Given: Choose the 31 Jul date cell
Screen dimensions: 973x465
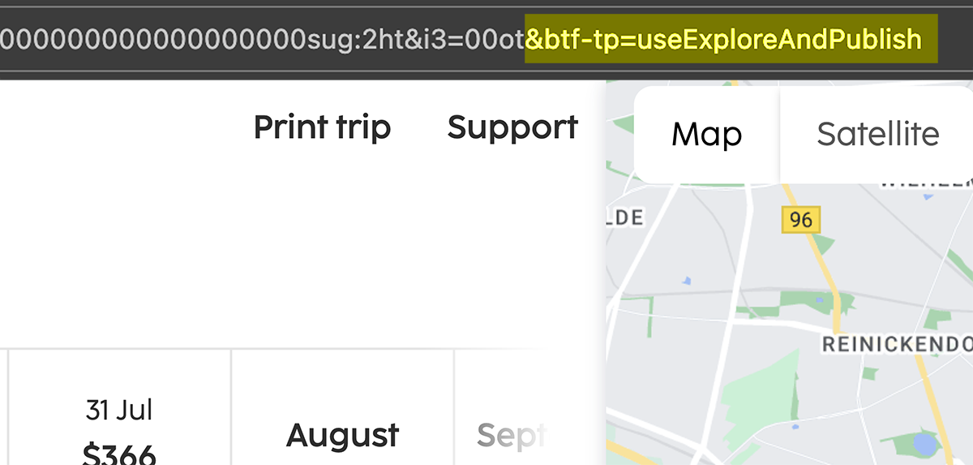Looking at the screenshot, I should (x=119, y=407).
